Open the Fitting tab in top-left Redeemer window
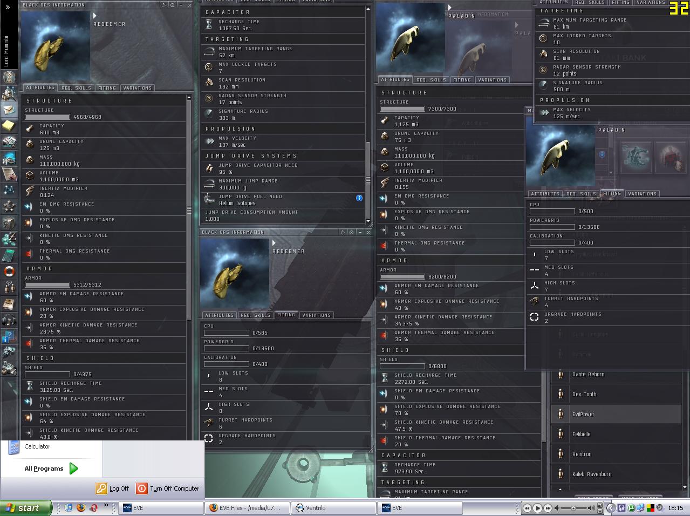 coord(107,88)
